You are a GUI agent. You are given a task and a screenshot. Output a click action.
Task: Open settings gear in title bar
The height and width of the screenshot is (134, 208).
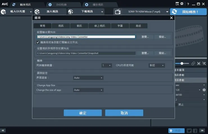tap(182, 4)
